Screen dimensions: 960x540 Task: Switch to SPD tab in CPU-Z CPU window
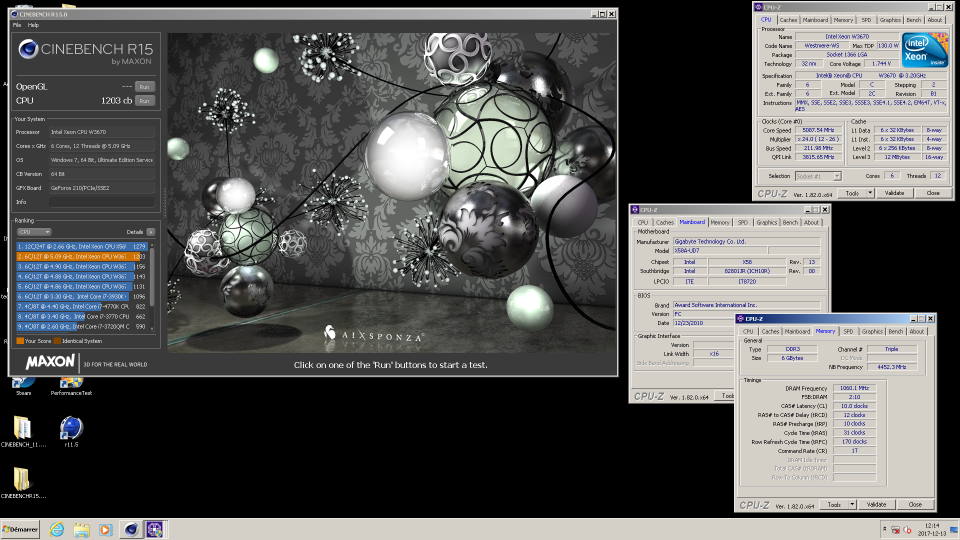click(x=866, y=20)
